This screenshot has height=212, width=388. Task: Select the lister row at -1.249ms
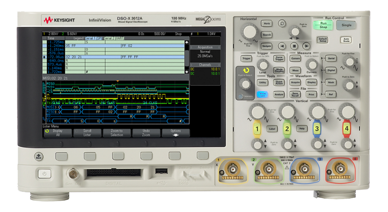click(114, 46)
